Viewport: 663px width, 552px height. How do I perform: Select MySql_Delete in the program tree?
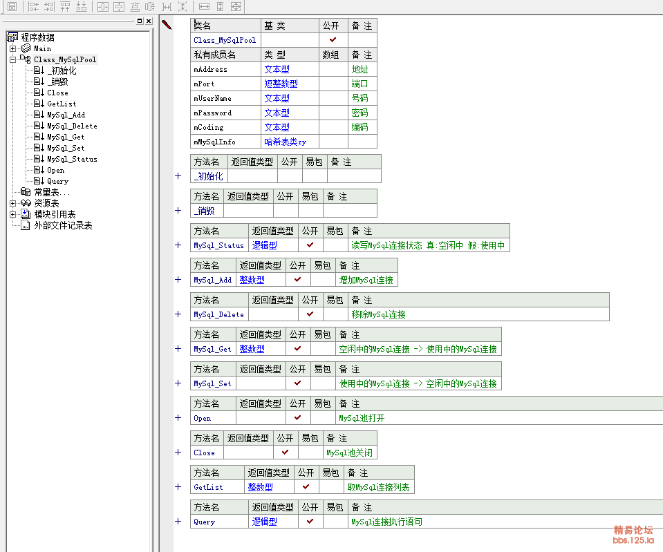tap(72, 126)
